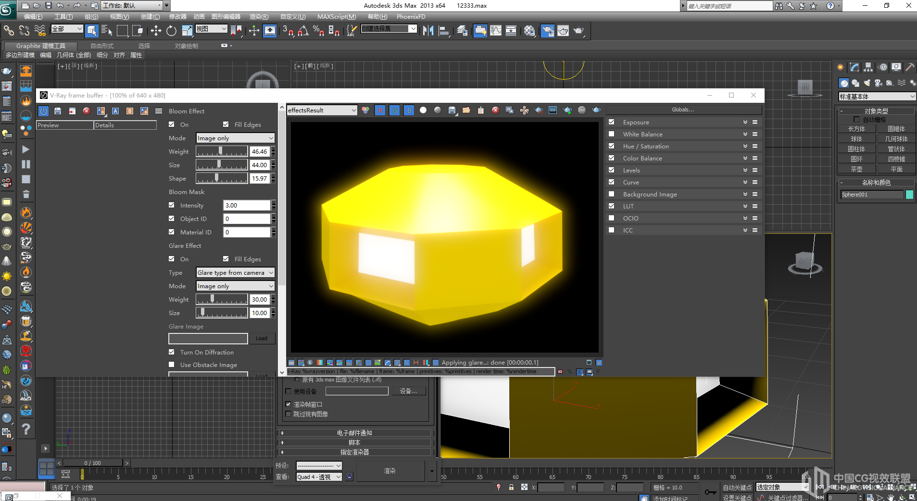Open the Quad 4 view dropdown
917x501 pixels.
point(319,477)
